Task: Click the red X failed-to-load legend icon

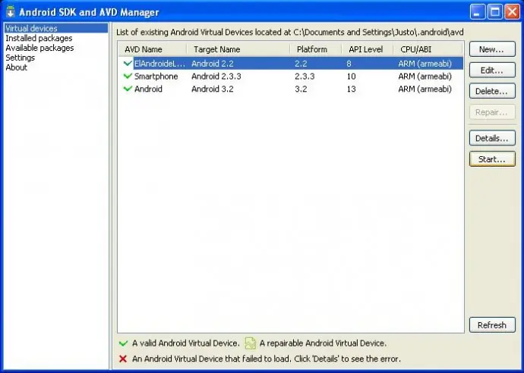Action: click(123, 359)
